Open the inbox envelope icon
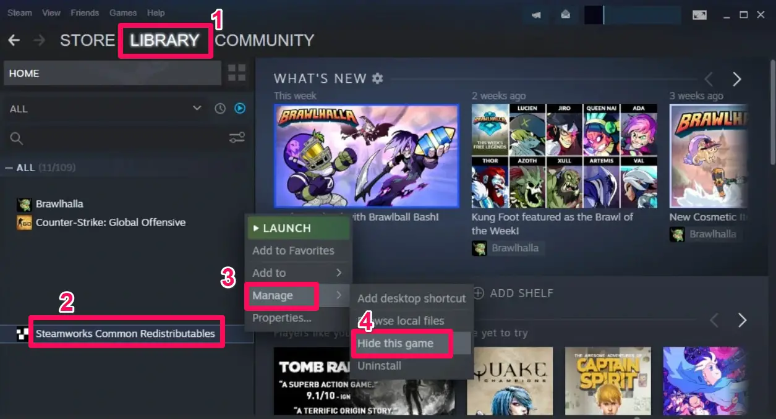Image resolution: width=776 pixels, height=419 pixels. point(565,15)
